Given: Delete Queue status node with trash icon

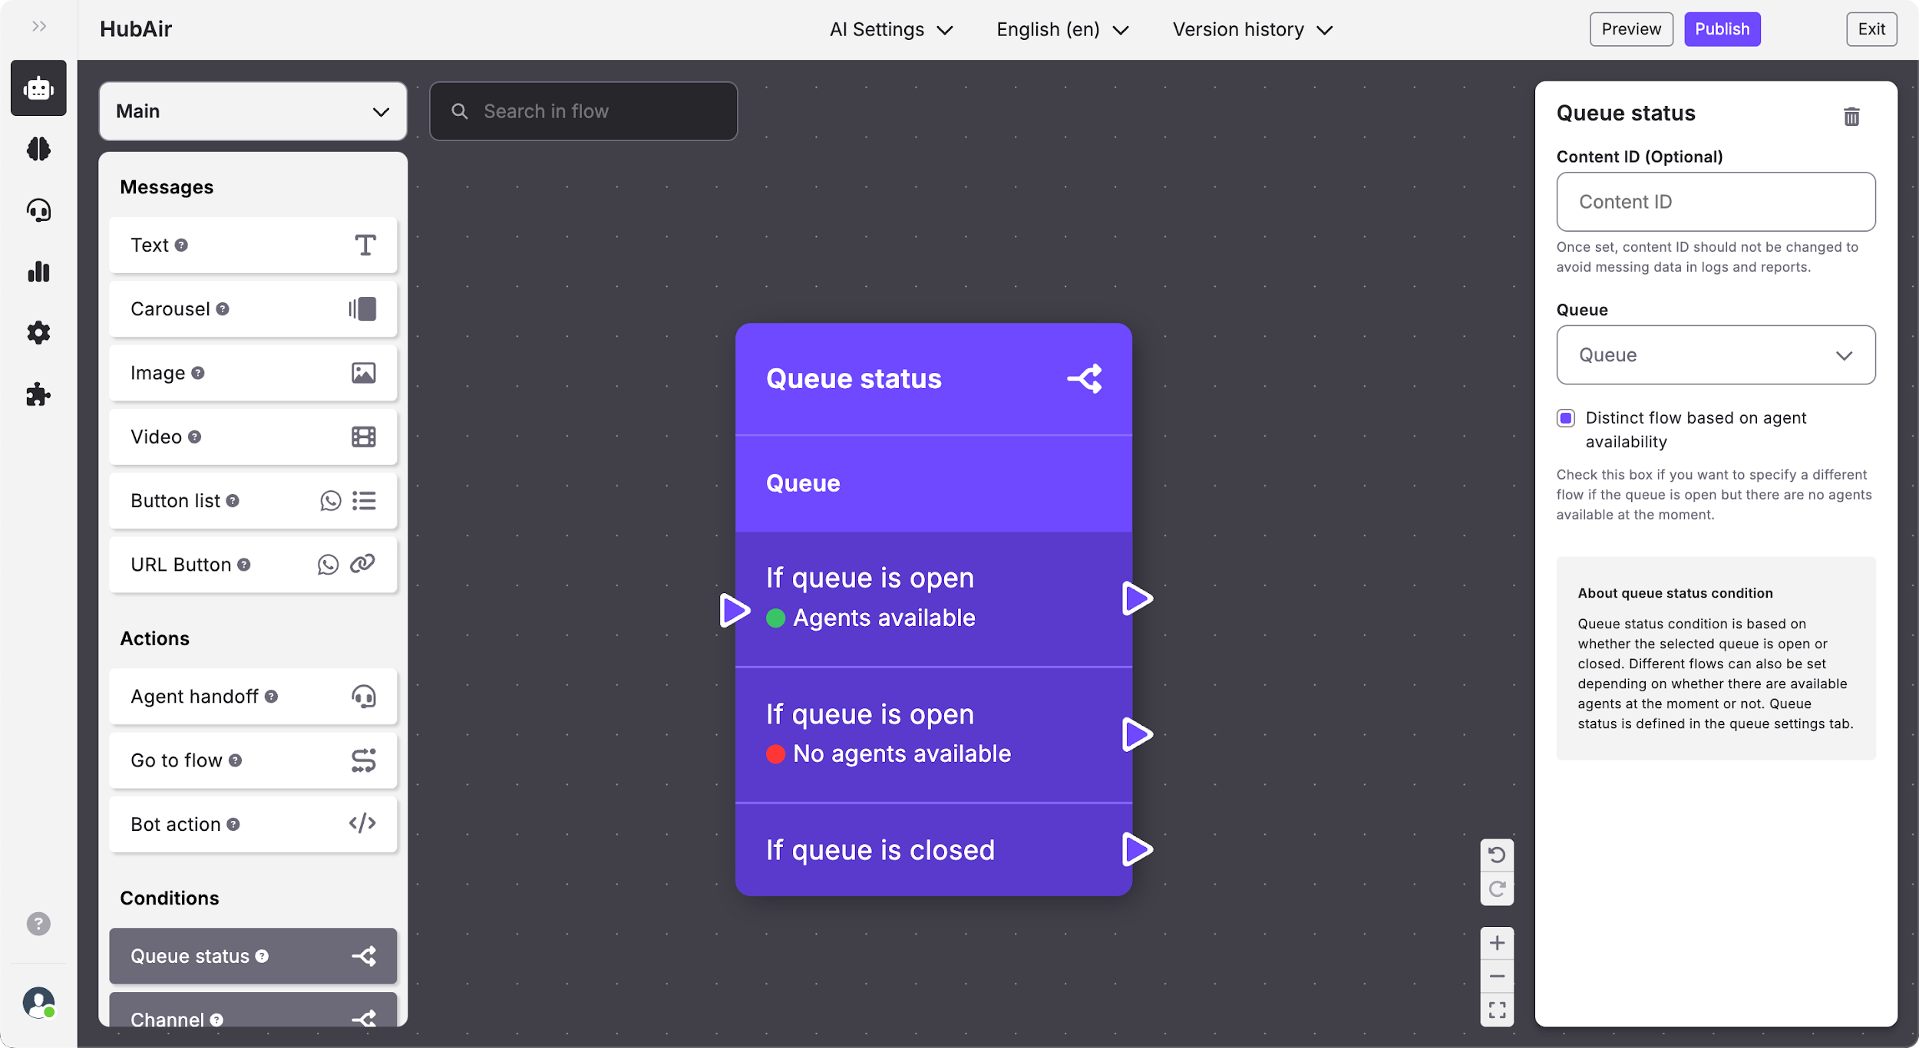Looking at the screenshot, I should tap(1851, 117).
